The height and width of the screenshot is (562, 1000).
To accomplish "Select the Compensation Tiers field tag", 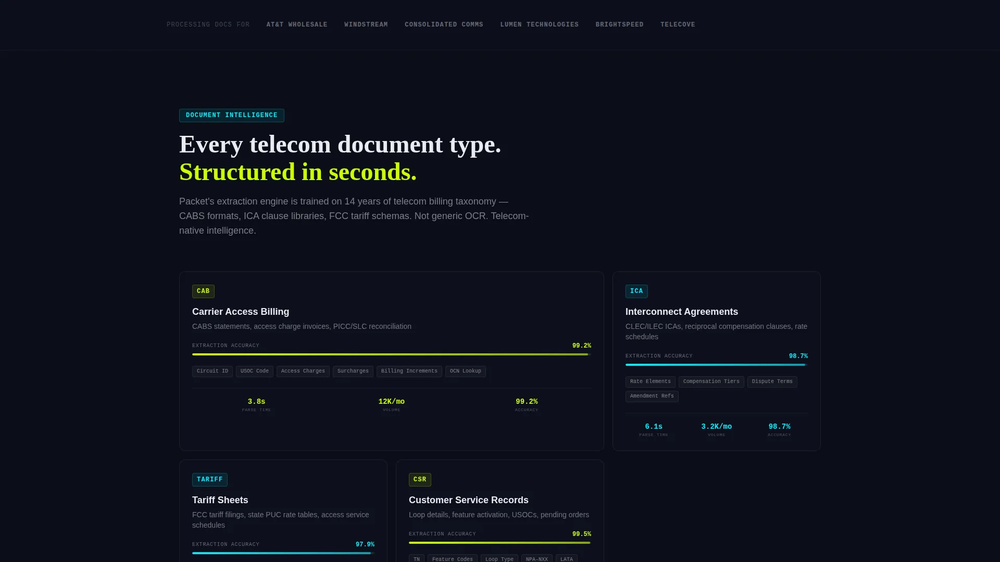I will (711, 382).
